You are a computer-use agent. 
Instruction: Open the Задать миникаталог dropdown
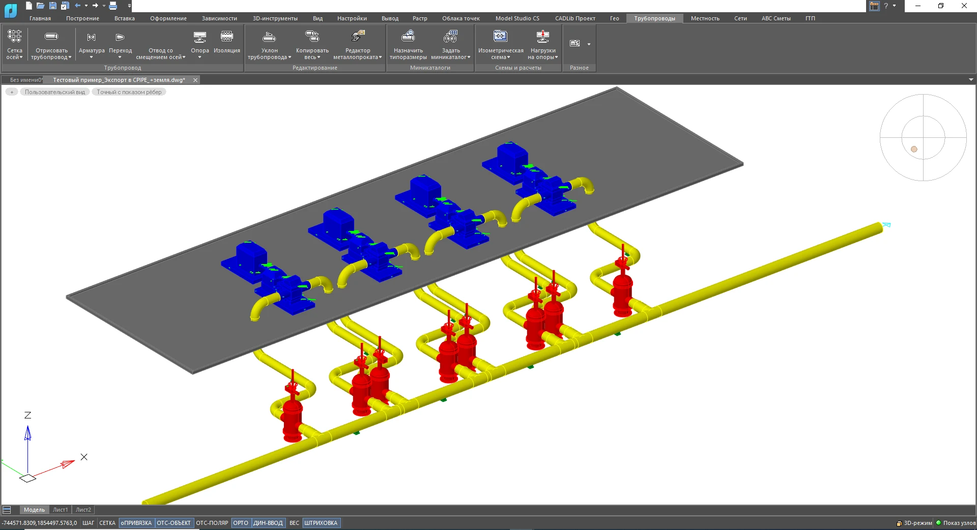(469, 57)
